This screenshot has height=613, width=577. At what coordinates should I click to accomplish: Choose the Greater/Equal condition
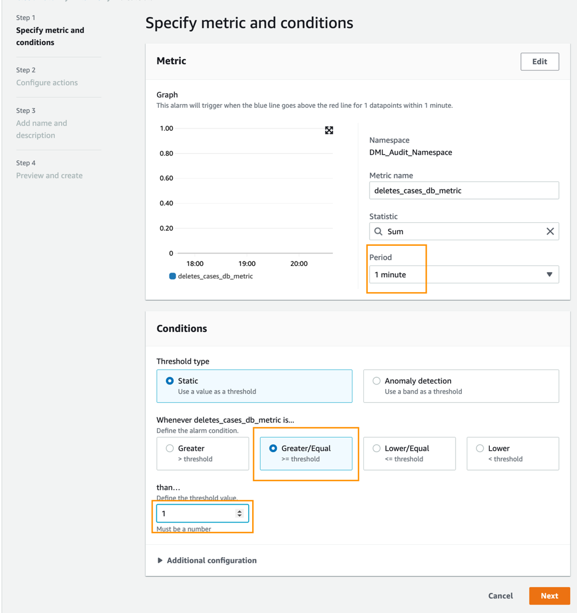273,448
